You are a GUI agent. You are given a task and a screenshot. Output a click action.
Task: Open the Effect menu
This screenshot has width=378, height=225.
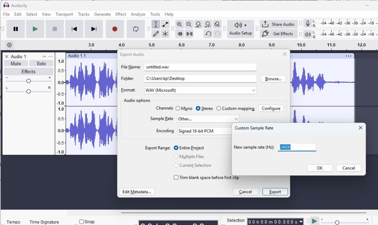[121, 14]
